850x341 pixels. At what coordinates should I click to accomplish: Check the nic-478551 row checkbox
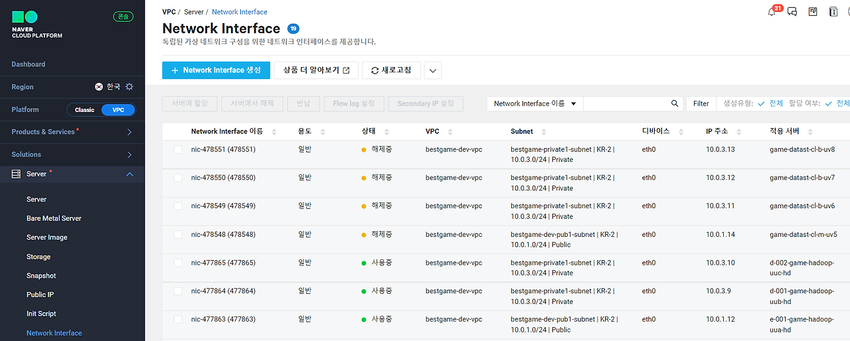tap(178, 150)
